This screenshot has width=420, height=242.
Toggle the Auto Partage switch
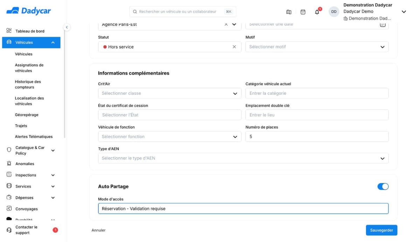(x=383, y=186)
